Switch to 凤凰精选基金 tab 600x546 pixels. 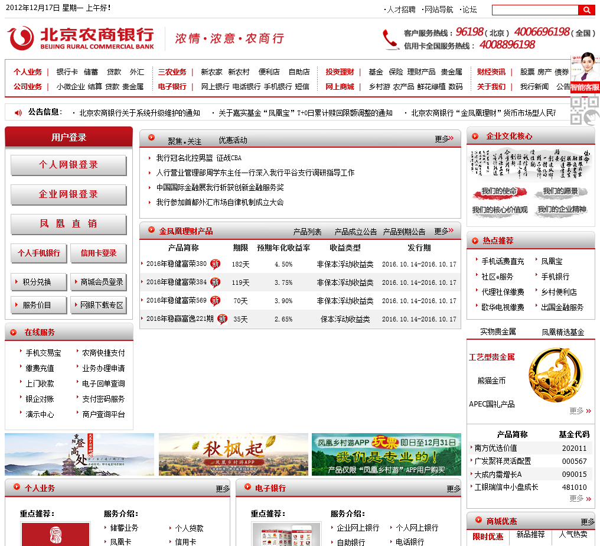click(563, 332)
